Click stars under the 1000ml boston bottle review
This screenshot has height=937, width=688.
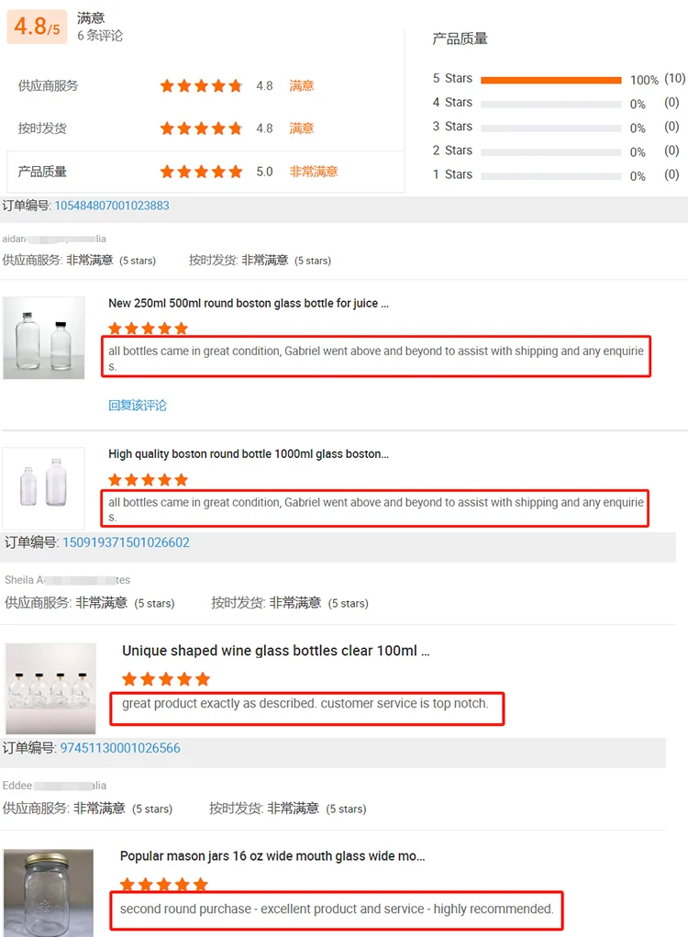[148, 480]
